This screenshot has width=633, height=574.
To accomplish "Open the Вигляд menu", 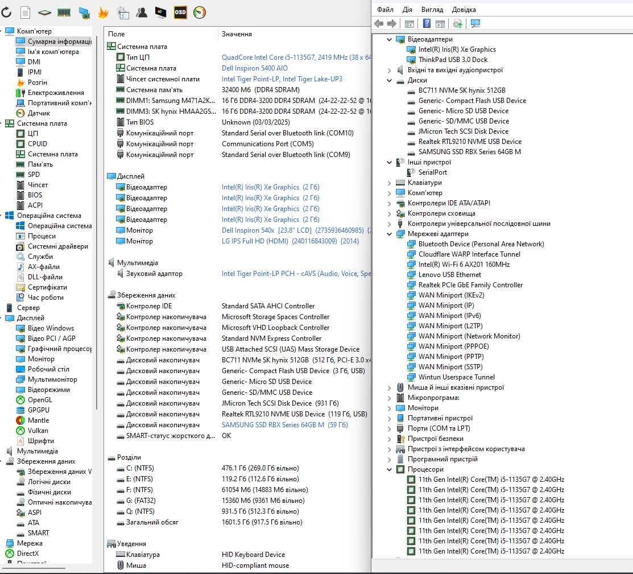I will click(x=432, y=9).
